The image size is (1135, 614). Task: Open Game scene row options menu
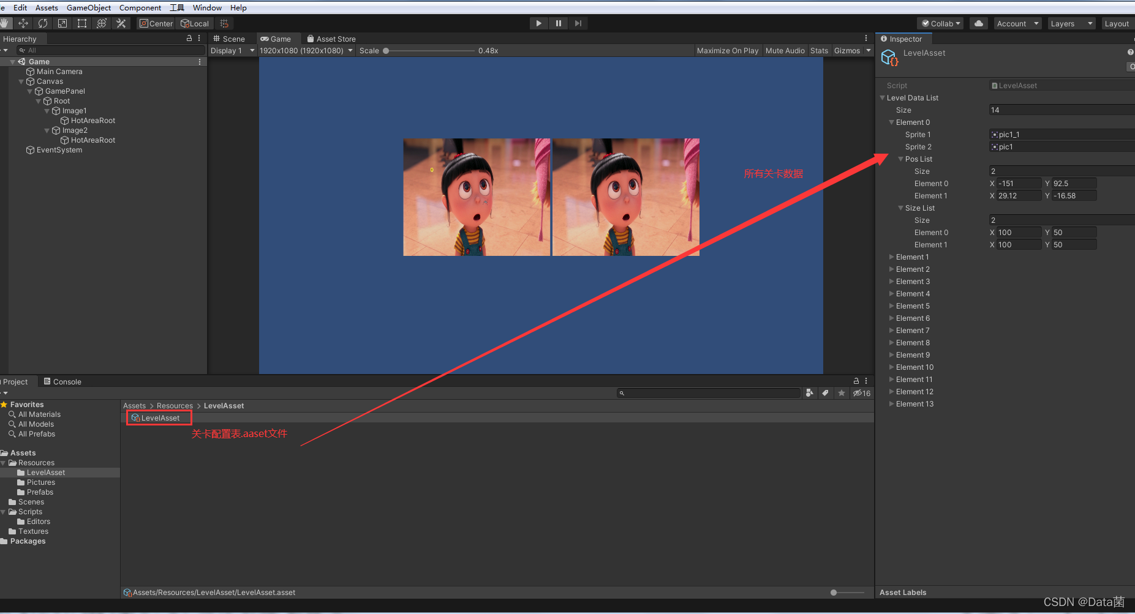pyautogui.click(x=200, y=62)
